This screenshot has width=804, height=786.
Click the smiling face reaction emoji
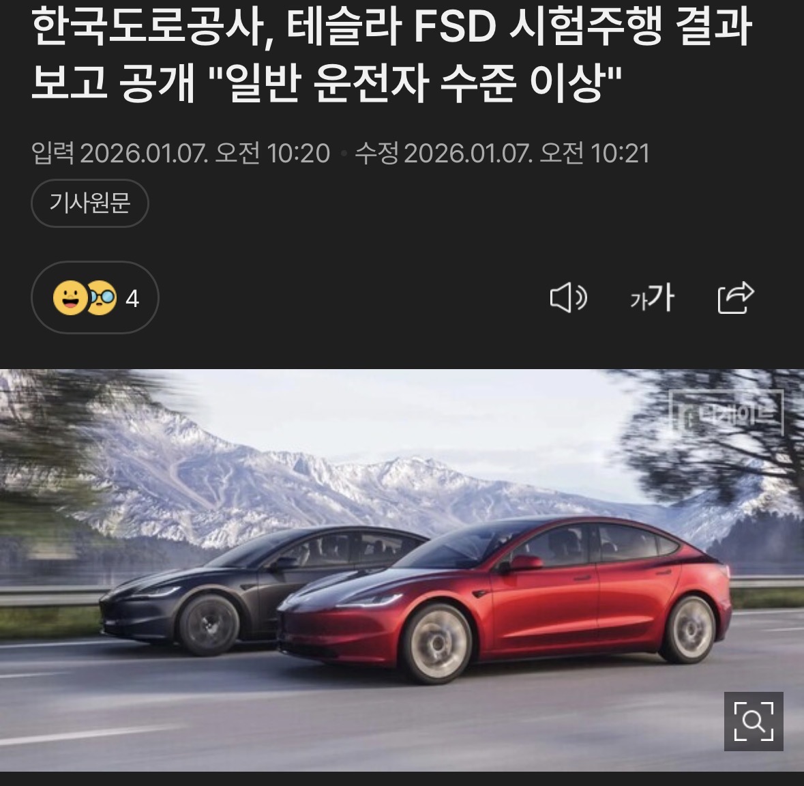[x=70, y=297]
